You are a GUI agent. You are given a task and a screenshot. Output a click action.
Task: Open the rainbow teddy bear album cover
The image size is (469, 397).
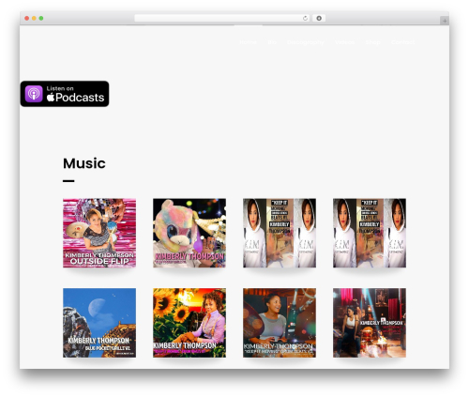click(189, 233)
